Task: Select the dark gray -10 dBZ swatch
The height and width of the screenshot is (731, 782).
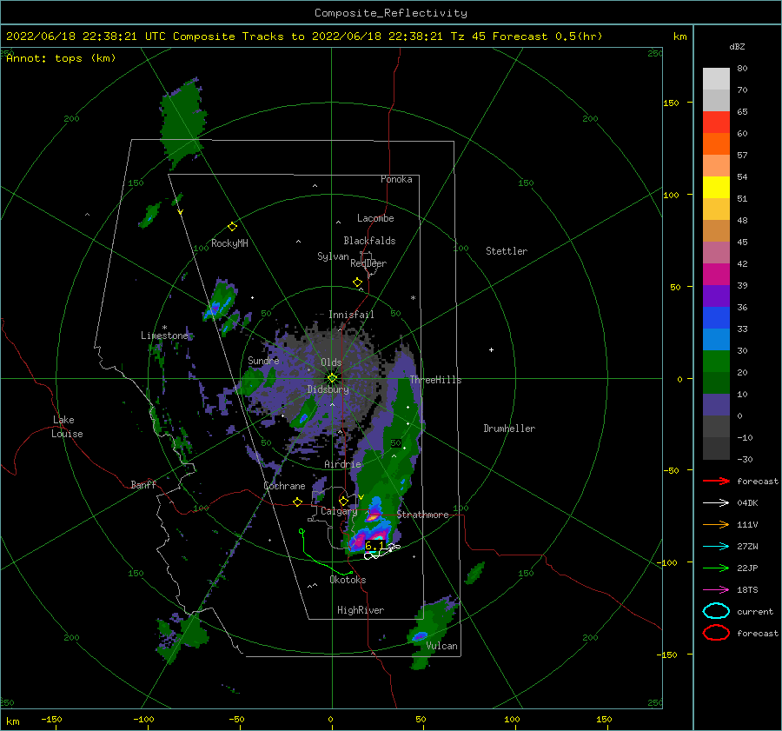Action: pos(716,449)
